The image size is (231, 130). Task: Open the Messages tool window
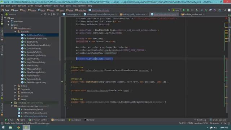[58, 120]
